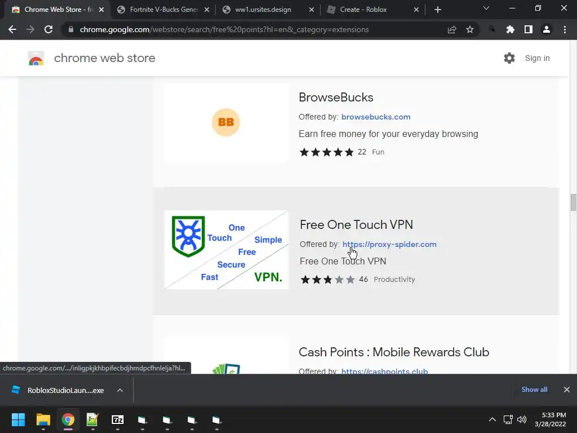Click the rating count '46'
The width and height of the screenshot is (577, 433).
pyautogui.click(x=363, y=280)
